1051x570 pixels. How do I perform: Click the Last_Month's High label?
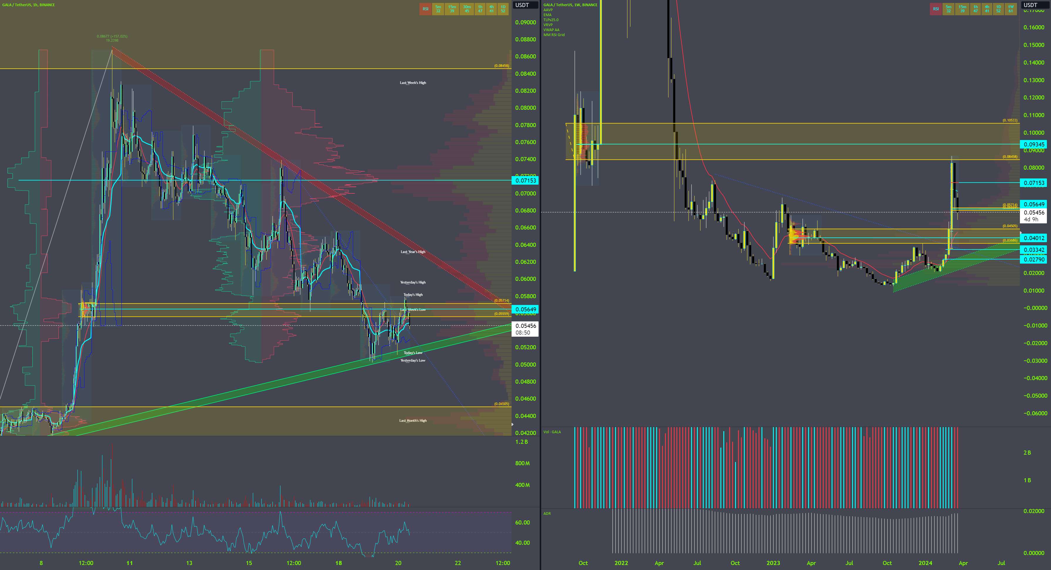coord(413,420)
